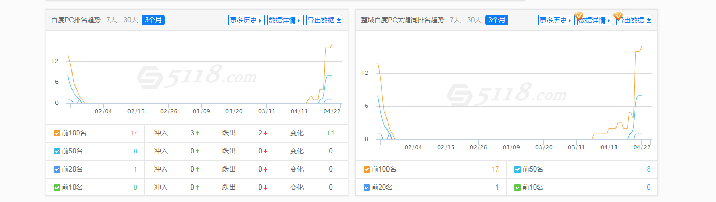Click the blue 8 count in 百度PC排名趋势 table

pos(135,151)
